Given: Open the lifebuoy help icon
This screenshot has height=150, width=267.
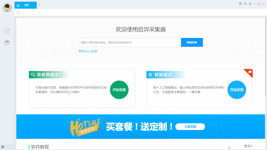Looking at the screenshot, I should point(250,4).
